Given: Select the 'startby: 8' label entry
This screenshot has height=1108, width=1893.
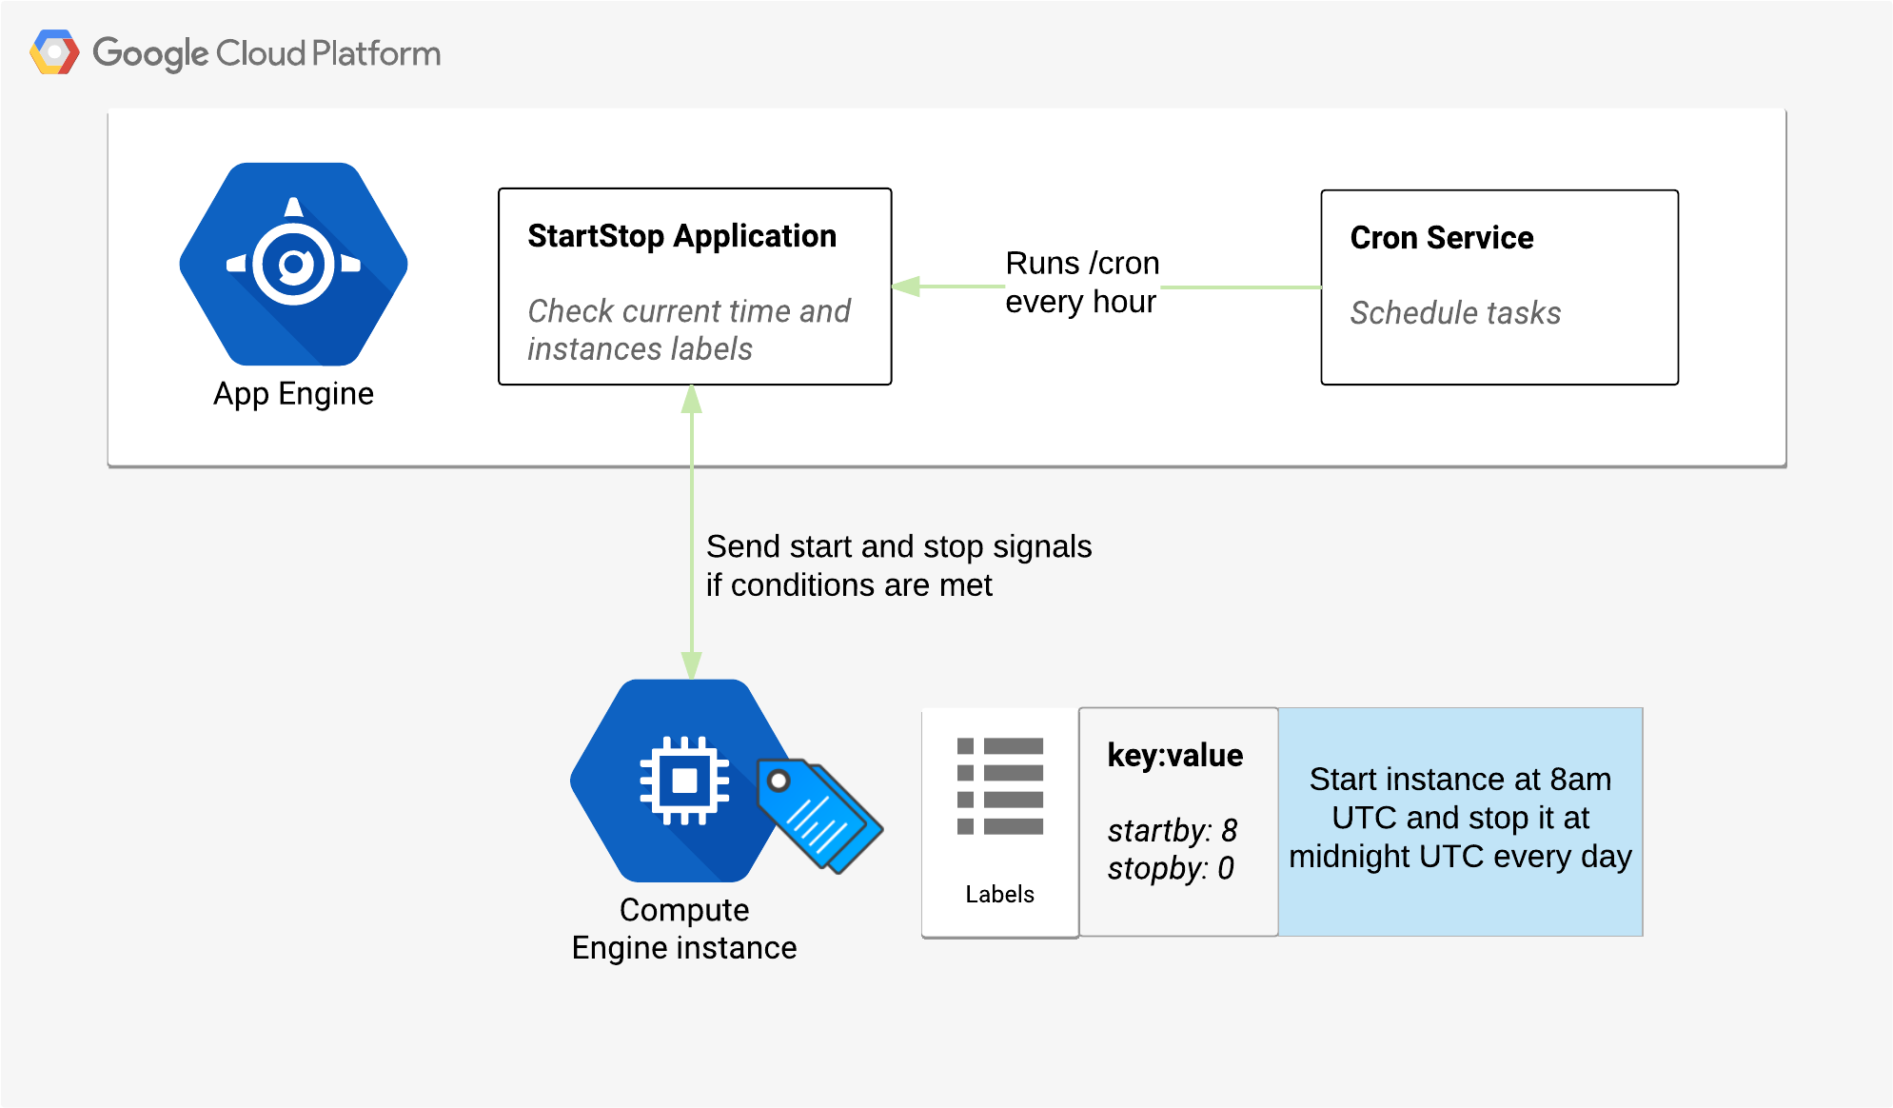Looking at the screenshot, I should tap(1172, 830).
